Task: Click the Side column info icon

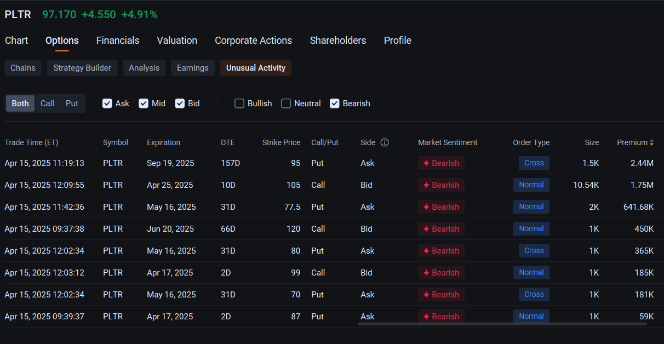Action: click(x=385, y=142)
